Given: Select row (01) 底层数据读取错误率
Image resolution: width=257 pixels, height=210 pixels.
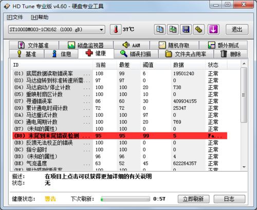Looking at the screenshot, I should coord(120,73).
